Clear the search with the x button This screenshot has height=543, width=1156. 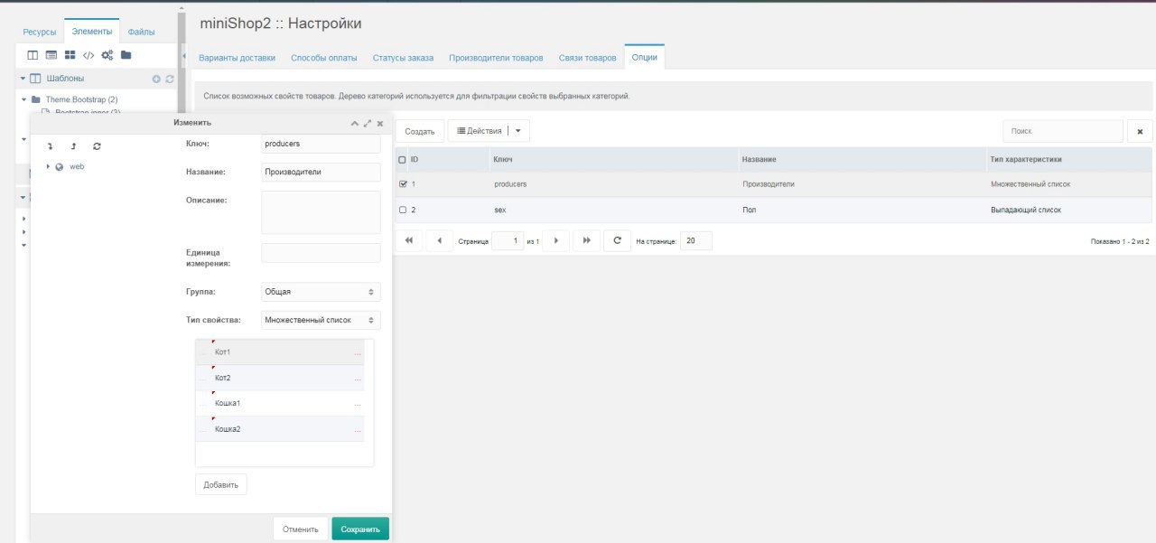(x=1140, y=131)
